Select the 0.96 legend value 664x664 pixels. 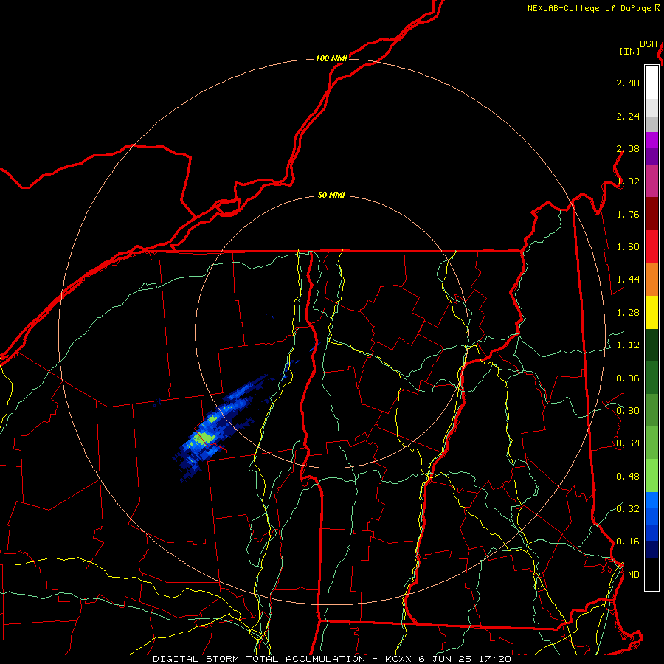[628, 378]
